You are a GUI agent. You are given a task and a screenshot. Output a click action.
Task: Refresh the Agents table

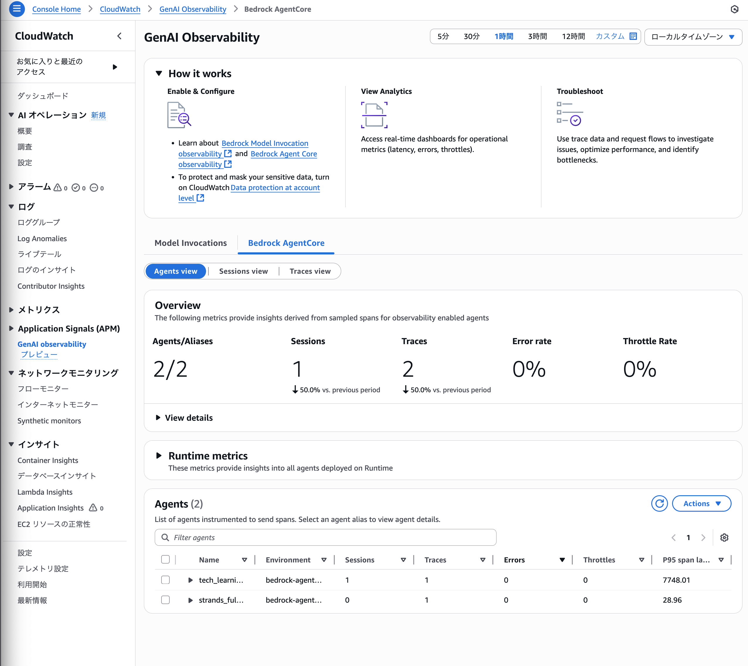point(659,503)
